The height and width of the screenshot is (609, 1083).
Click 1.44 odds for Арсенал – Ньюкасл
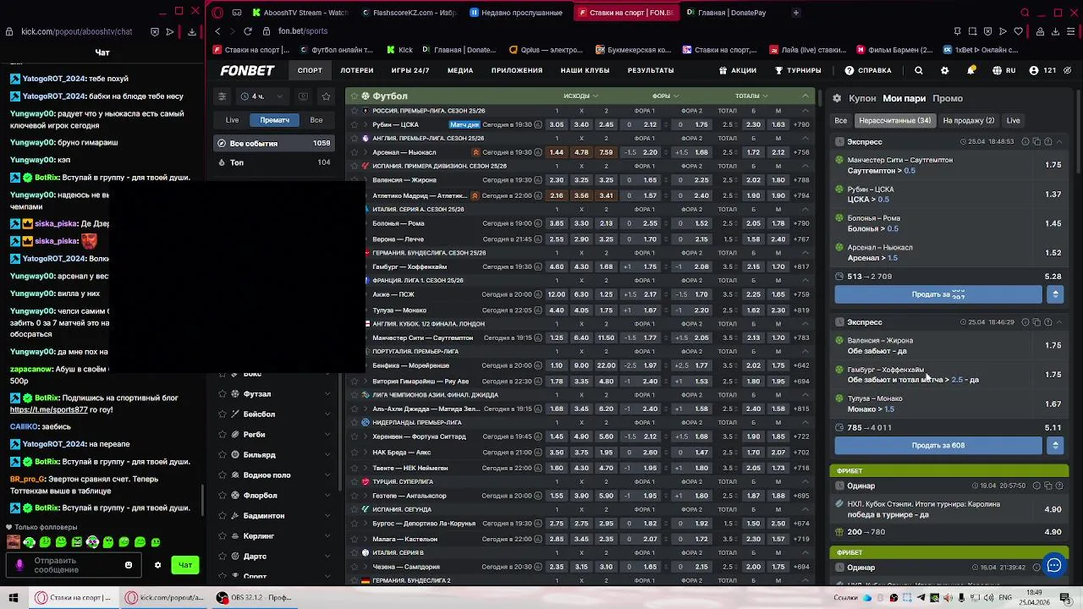point(556,152)
